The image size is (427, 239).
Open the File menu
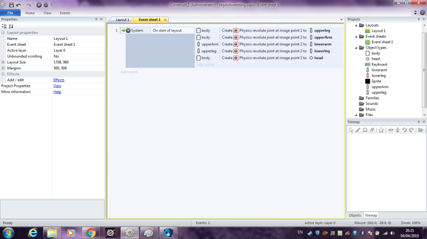10,13
